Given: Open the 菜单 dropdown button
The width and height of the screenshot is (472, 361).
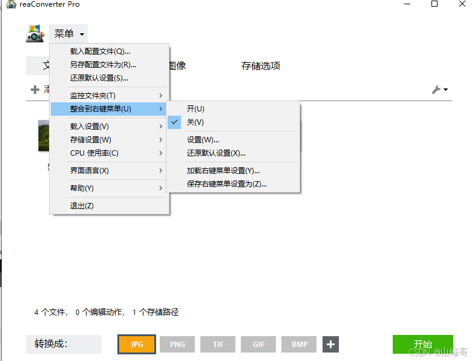Looking at the screenshot, I should click(68, 34).
